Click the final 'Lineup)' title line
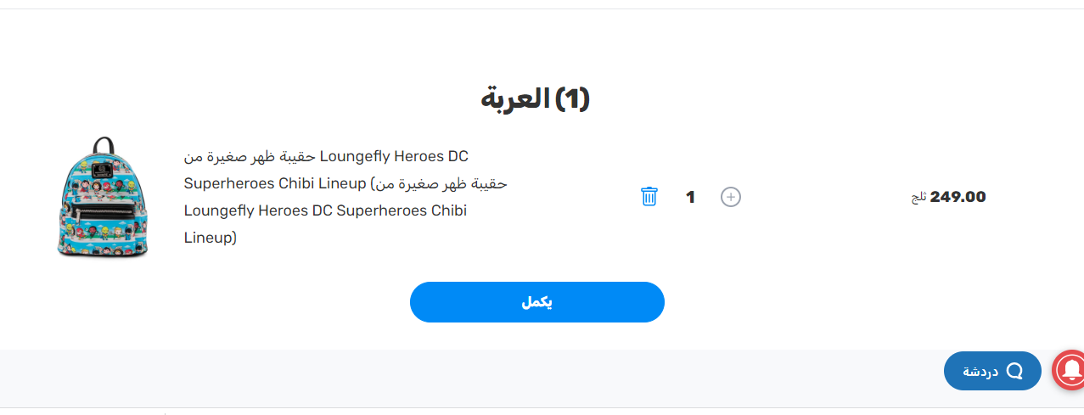The height and width of the screenshot is (415, 1084). point(210,238)
